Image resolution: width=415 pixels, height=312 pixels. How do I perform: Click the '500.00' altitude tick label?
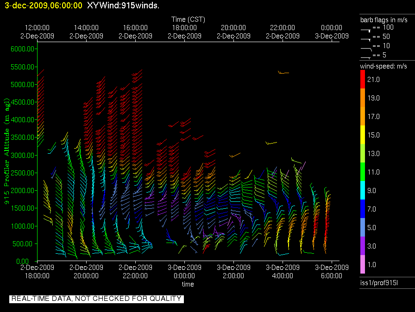[24, 244]
